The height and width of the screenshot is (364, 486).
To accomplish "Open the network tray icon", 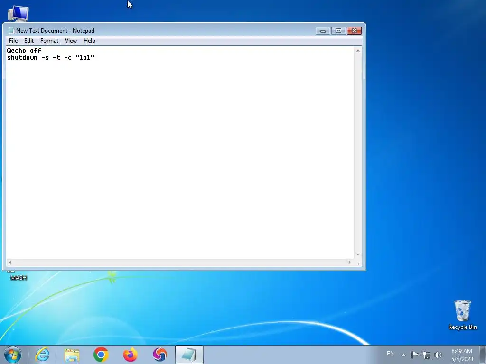I will [427, 355].
